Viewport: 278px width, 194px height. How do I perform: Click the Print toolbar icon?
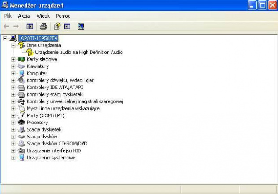[43, 26]
